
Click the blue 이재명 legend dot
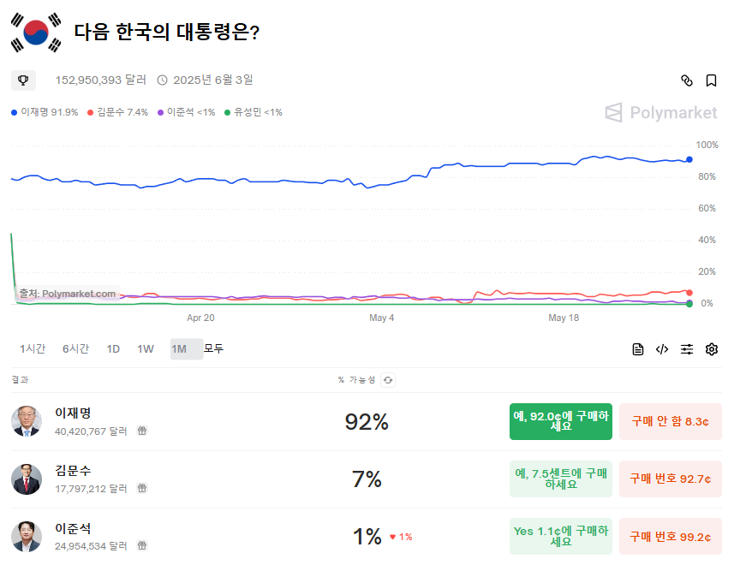tap(15, 112)
